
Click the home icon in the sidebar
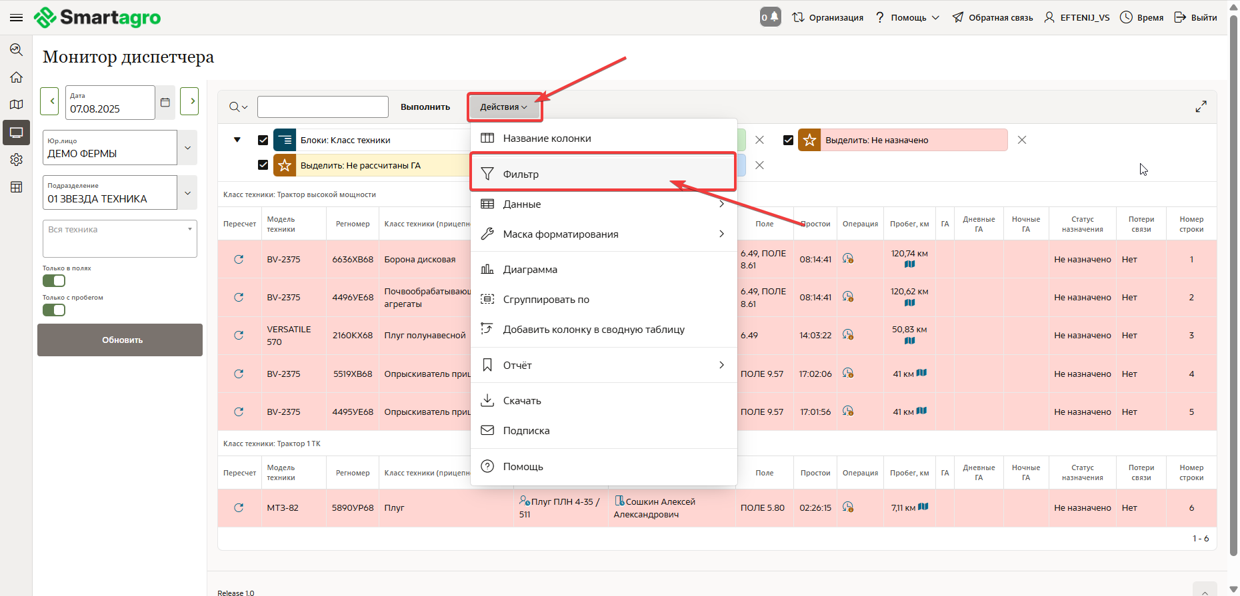click(x=16, y=77)
